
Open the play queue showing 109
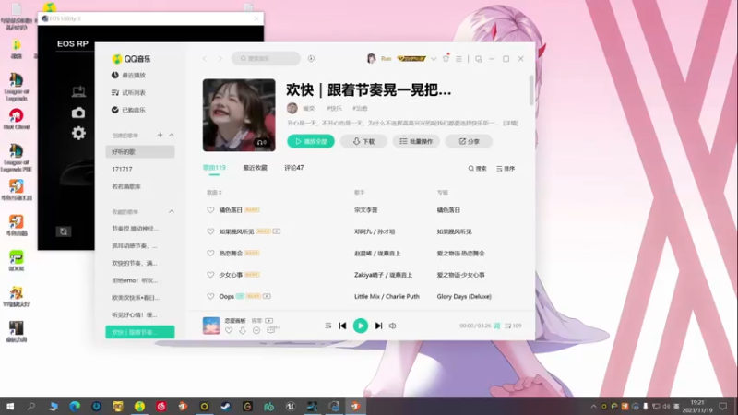tap(513, 326)
